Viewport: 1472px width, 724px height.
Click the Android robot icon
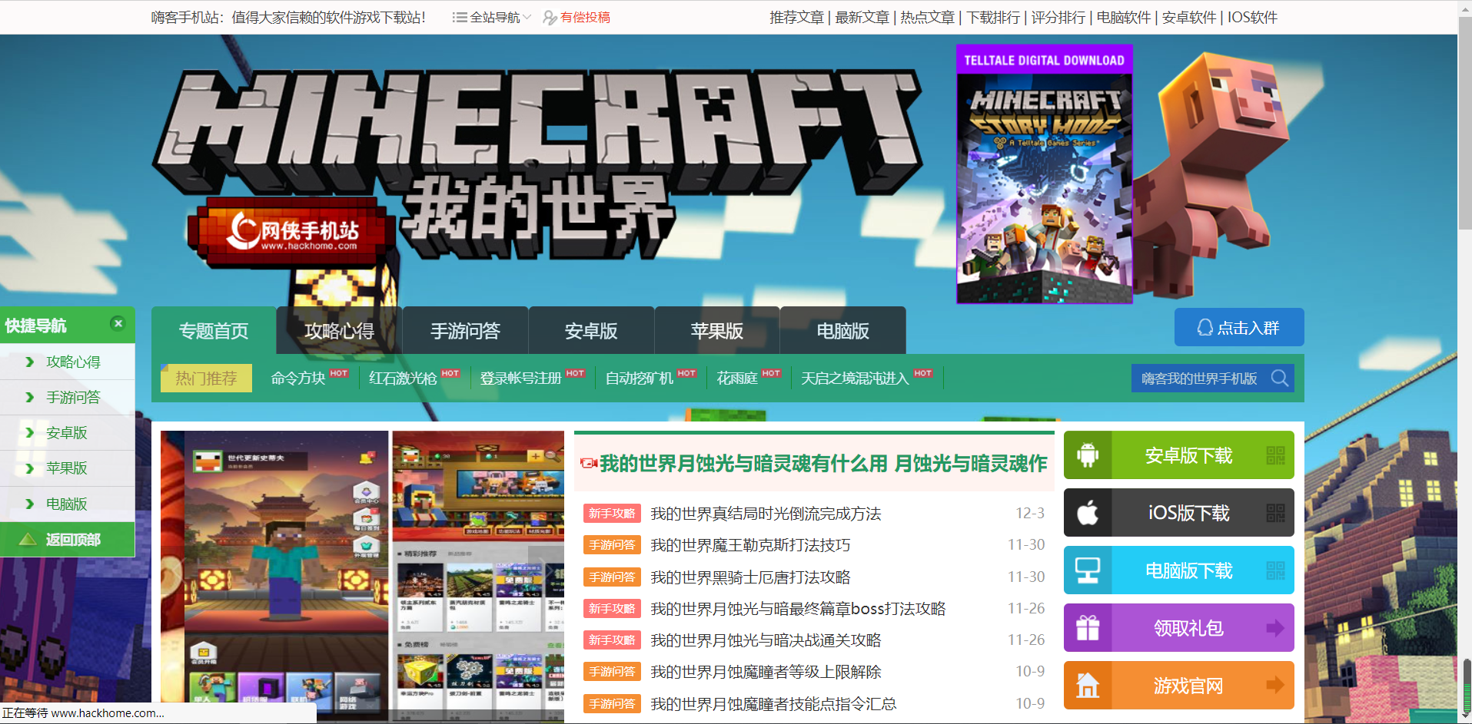[x=1088, y=455]
